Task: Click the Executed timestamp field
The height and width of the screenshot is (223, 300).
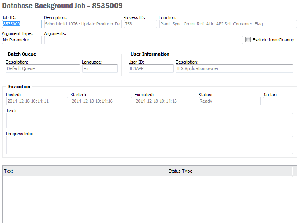Action: (165, 101)
